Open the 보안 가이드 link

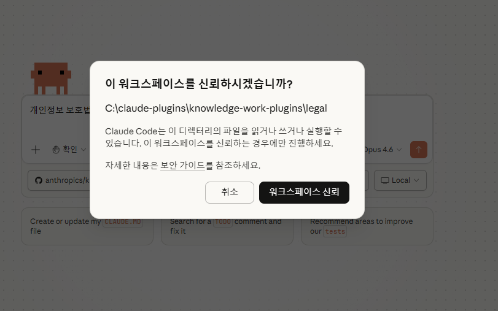[x=182, y=166]
